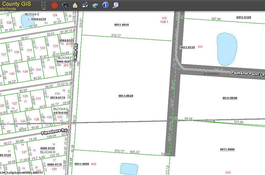Click the house home icon

75,5
